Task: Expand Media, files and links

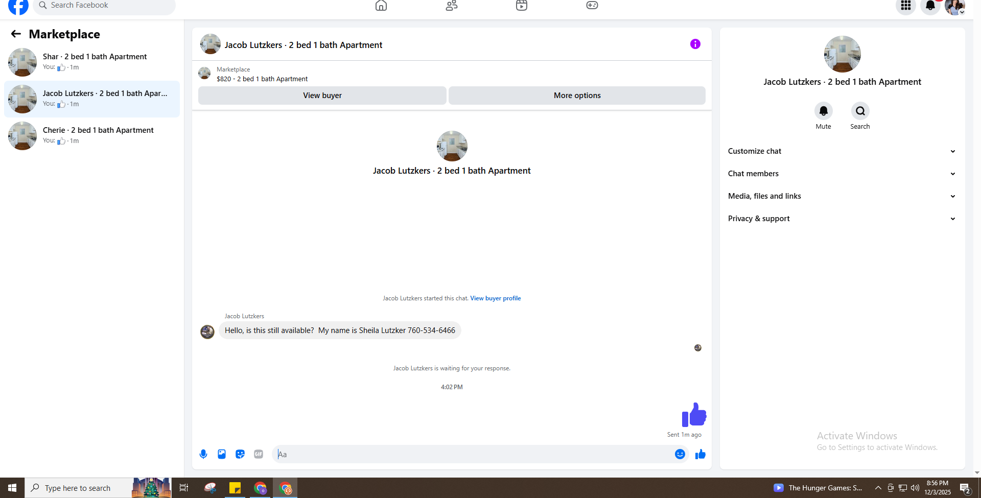Action: tap(842, 196)
